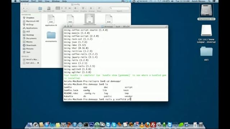Select Downloads in Finder sidebar
Viewport: 230px width, 129px height.
click(x=29, y=45)
